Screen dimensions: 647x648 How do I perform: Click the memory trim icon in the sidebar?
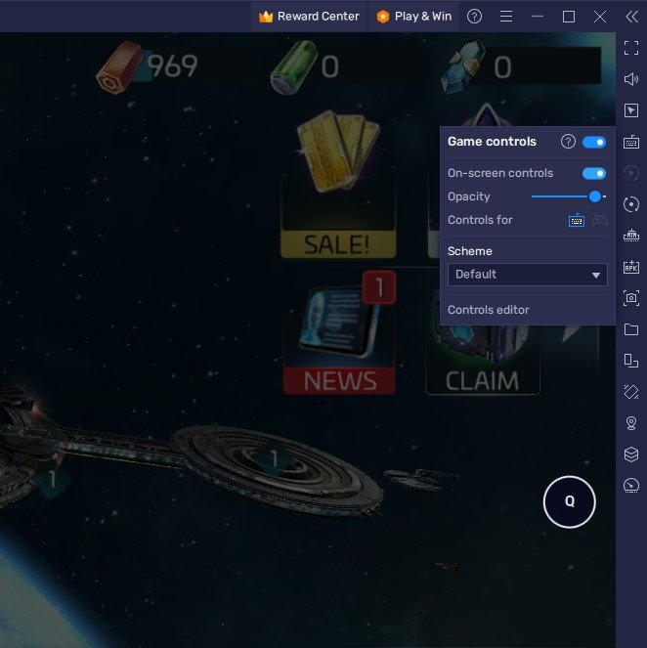point(631,236)
